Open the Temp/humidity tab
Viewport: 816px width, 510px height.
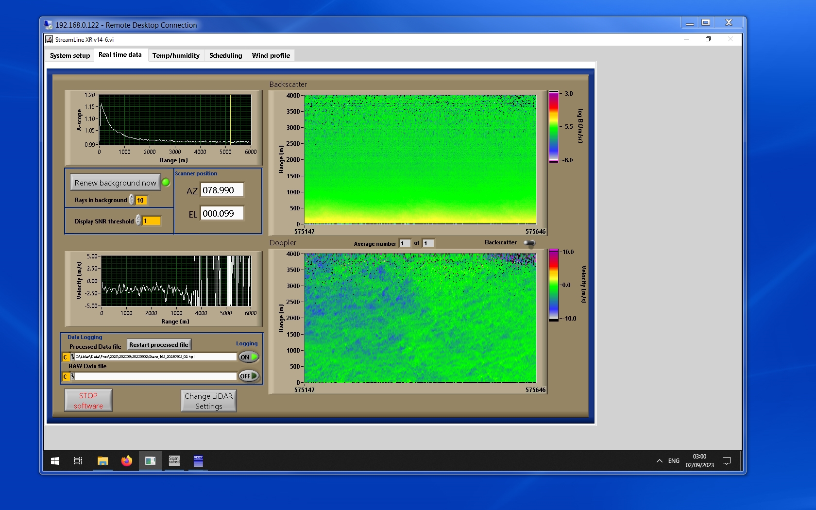pyautogui.click(x=176, y=55)
